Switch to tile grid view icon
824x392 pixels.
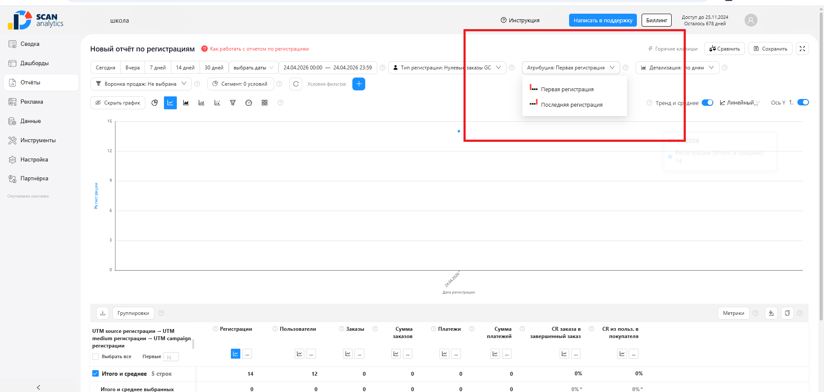[x=264, y=103]
